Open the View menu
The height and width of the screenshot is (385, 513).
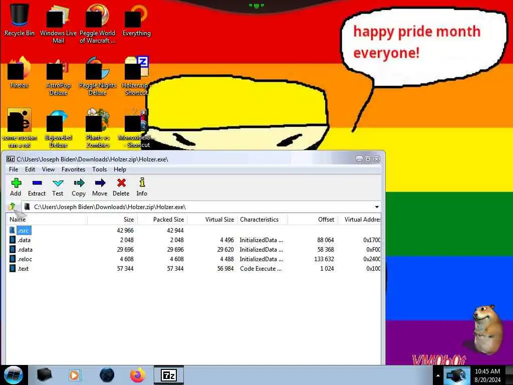[48, 169]
